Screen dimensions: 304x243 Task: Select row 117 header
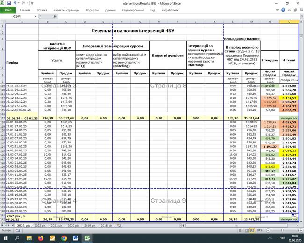tap(3, 118)
